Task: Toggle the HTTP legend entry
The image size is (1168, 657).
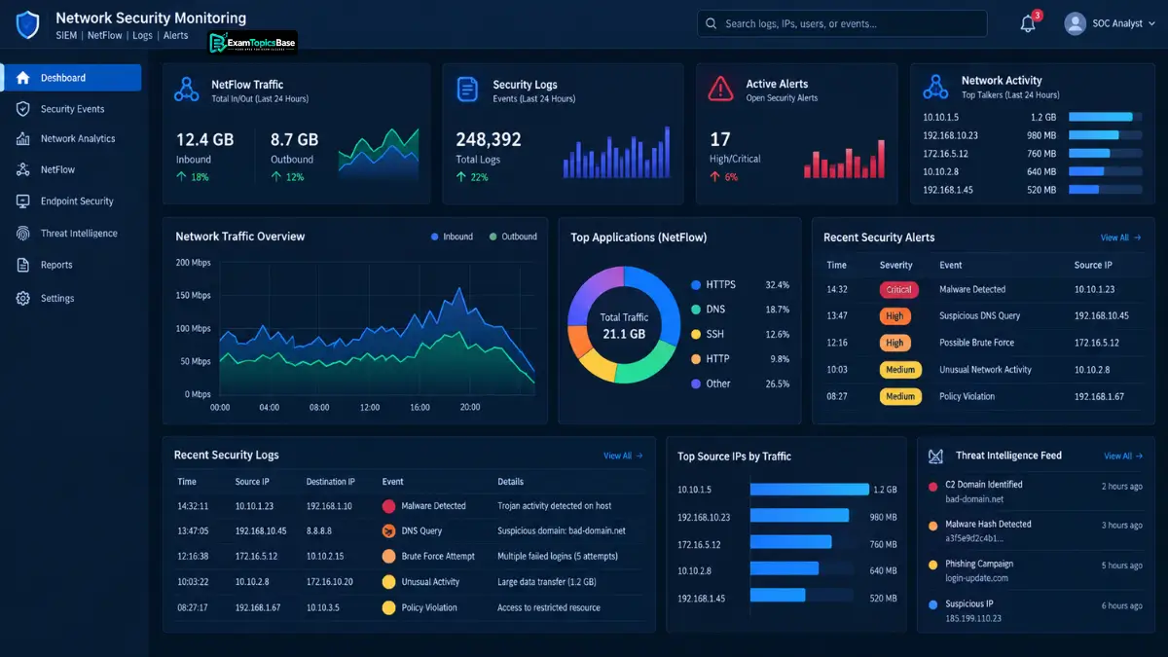Action: click(x=711, y=359)
